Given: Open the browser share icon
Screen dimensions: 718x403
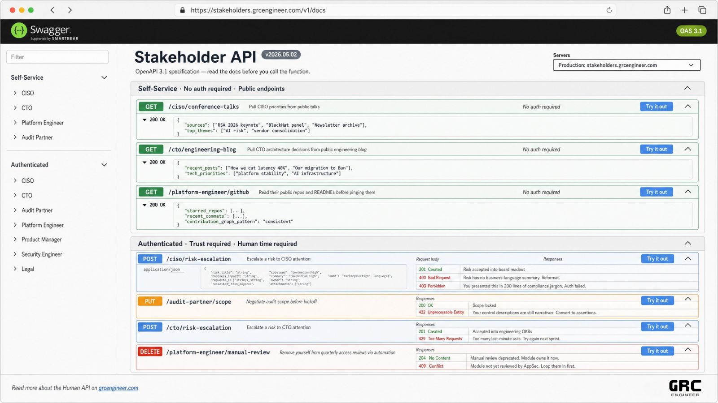Looking at the screenshot, I should (x=667, y=10).
